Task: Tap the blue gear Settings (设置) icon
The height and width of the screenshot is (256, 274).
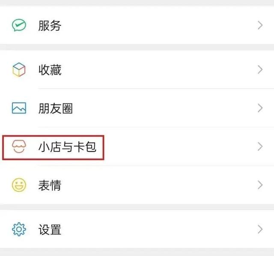Action: (x=19, y=230)
